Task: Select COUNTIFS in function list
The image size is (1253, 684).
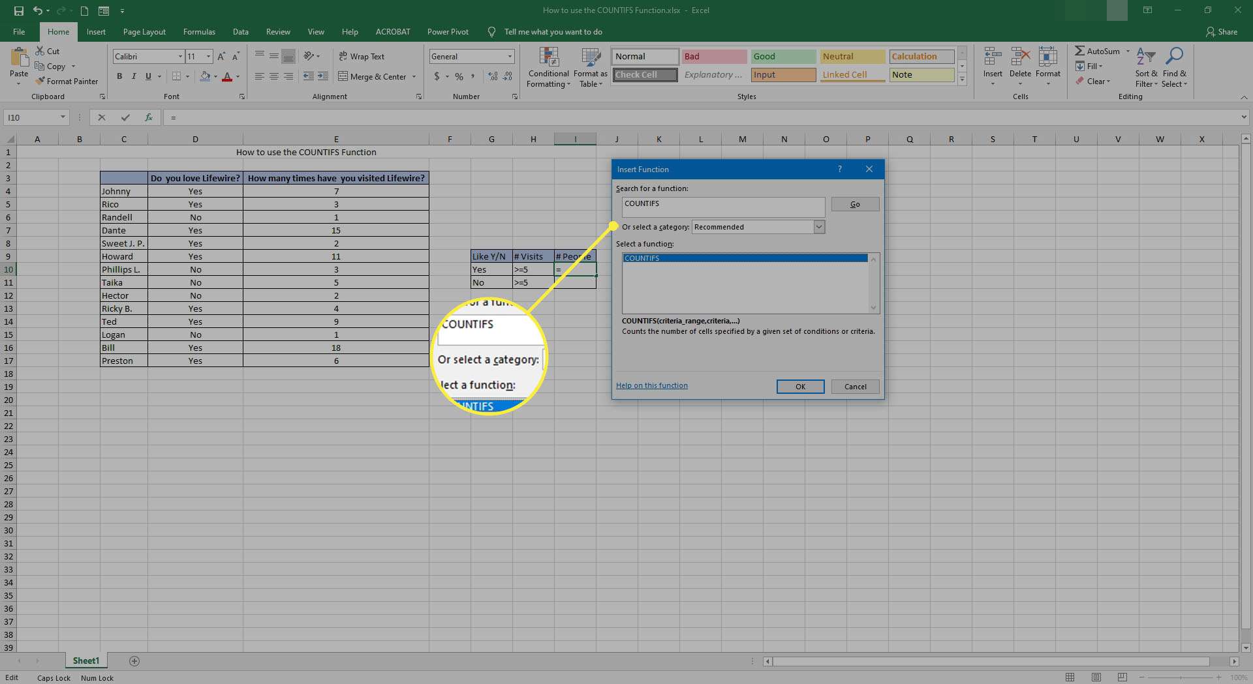Action: pos(745,258)
